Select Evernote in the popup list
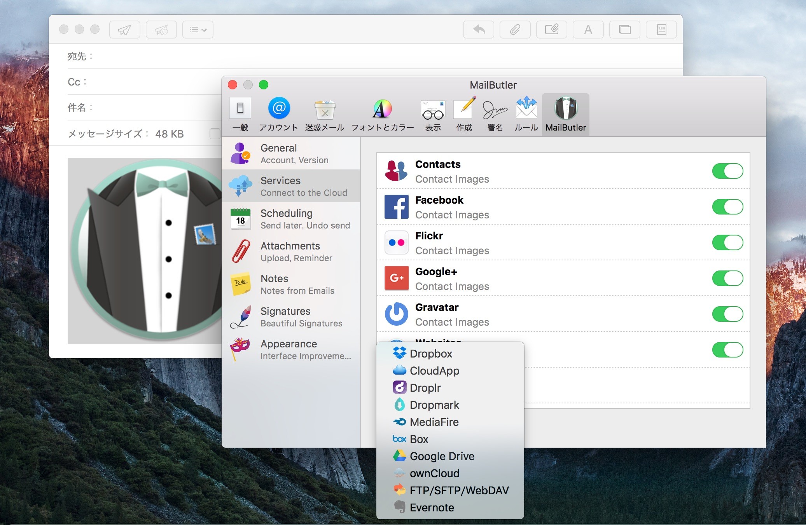 [432, 508]
